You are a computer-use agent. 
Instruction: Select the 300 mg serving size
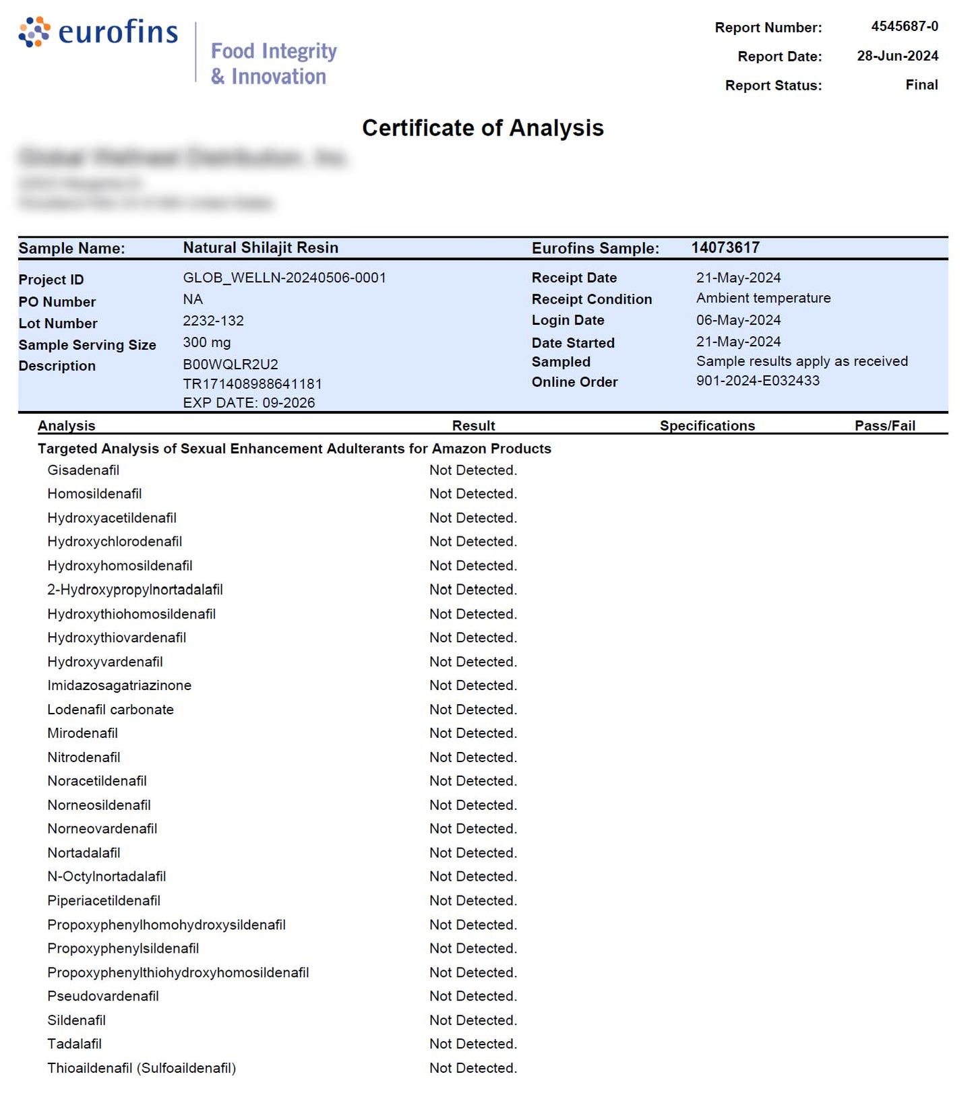(x=207, y=342)
